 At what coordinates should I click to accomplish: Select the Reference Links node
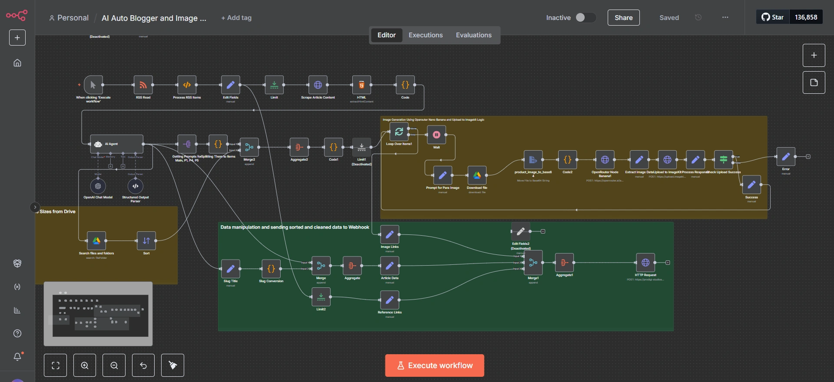pos(390,300)
